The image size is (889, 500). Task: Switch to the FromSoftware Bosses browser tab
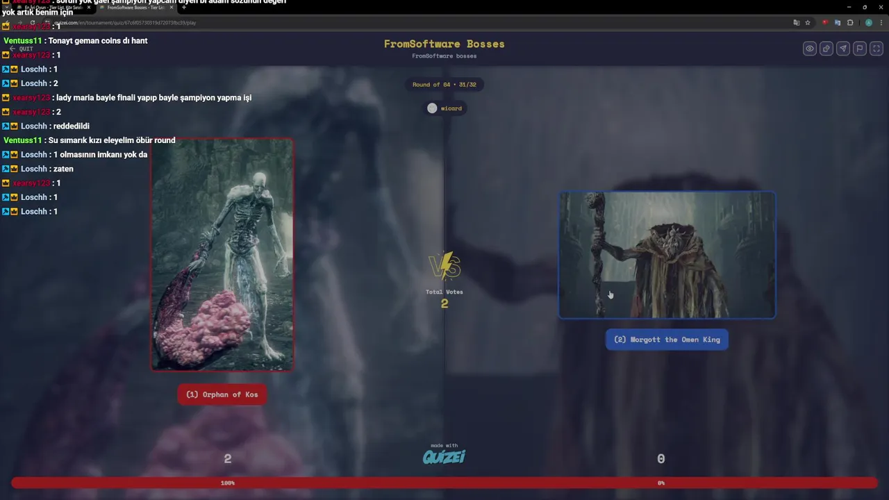click(135, 7)
